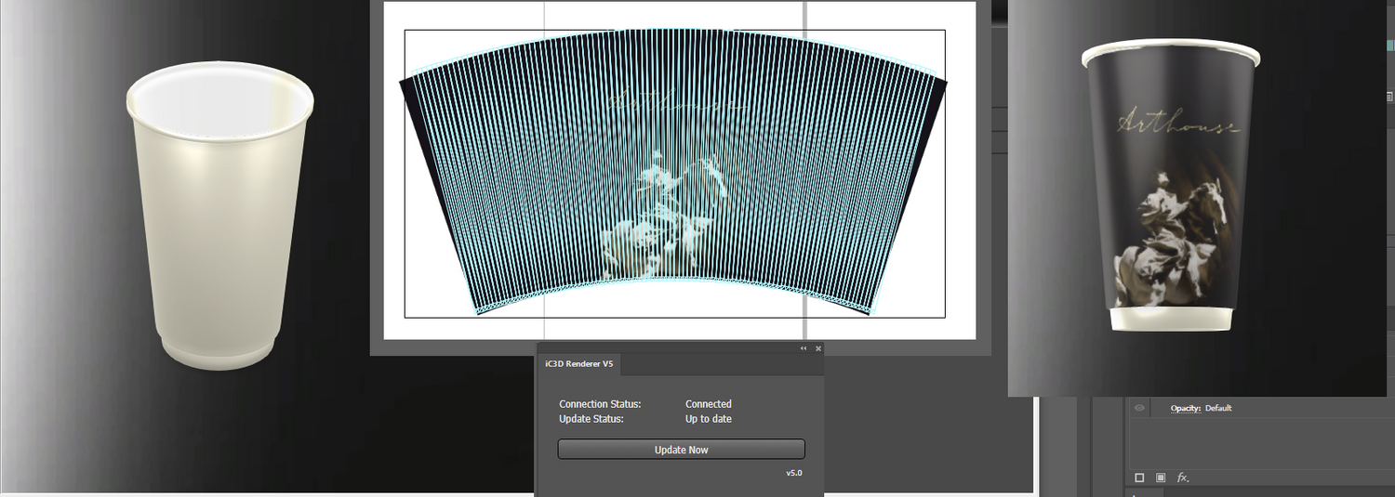Click the Connected status value
Viewport: 1395px width, 497px height.
coord(709,404)
